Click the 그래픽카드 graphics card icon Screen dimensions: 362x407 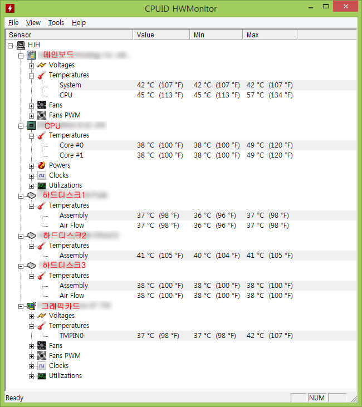coord(31,306)
